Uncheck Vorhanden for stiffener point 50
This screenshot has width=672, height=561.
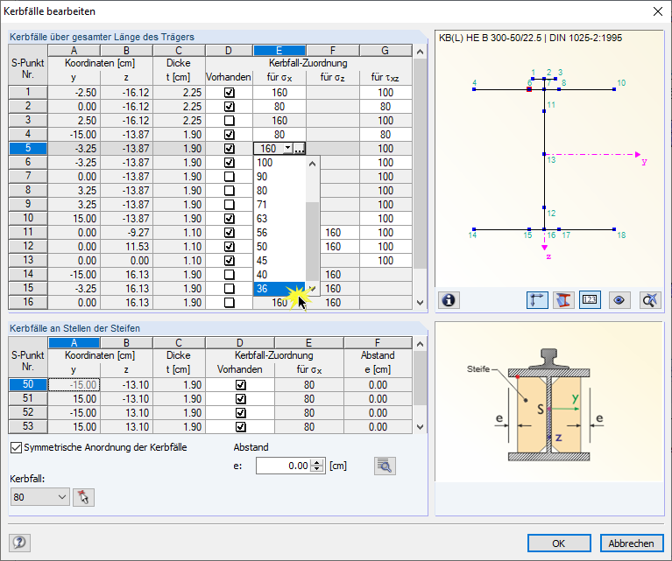tap(240, 384)
